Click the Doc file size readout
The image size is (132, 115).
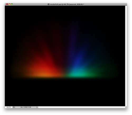click(26, 107)
